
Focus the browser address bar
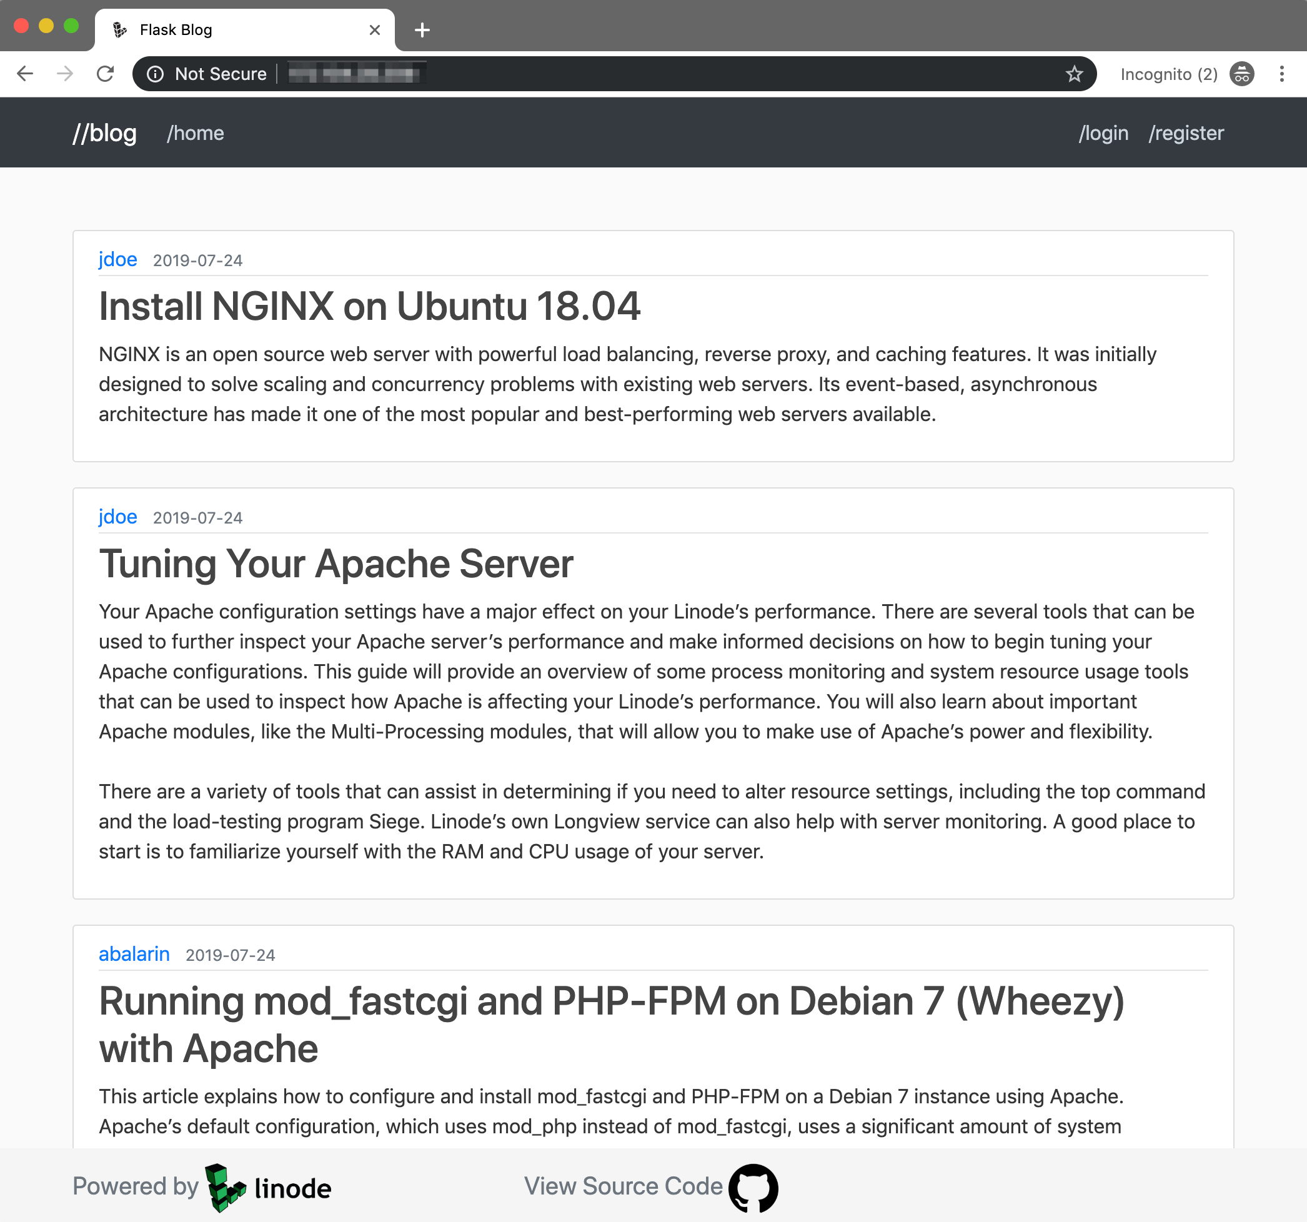tap(657, 74)
